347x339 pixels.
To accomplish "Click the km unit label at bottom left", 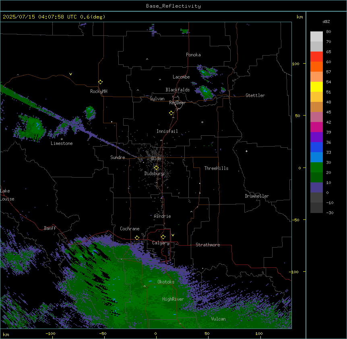I will 6,334.
